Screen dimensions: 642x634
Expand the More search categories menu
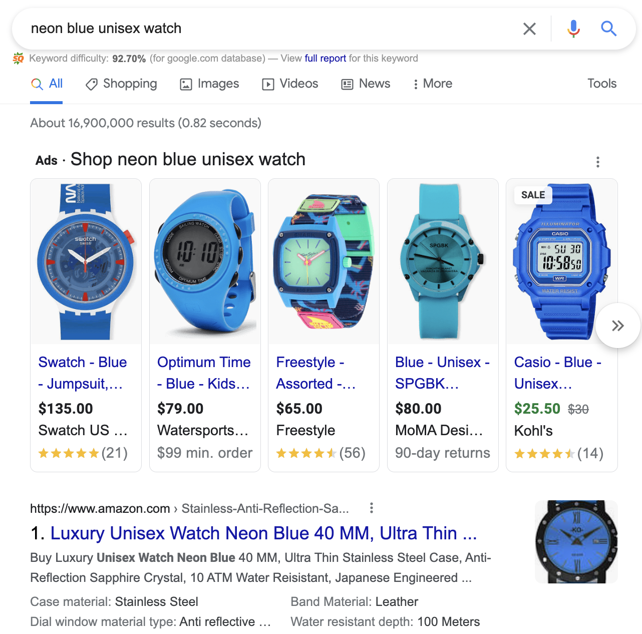click(433, 84)
